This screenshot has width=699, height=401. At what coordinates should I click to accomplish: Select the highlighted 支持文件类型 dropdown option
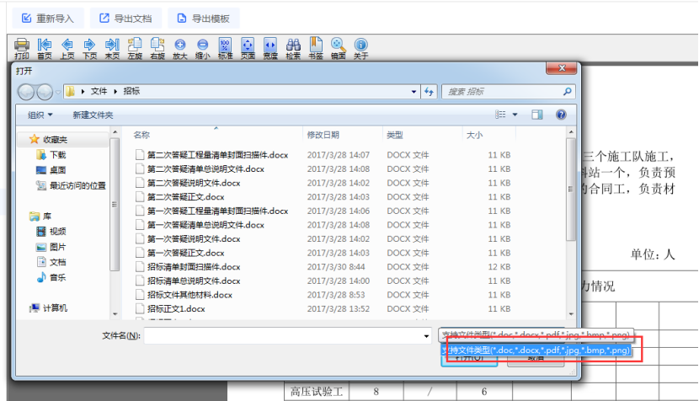[x=538, y=350]
